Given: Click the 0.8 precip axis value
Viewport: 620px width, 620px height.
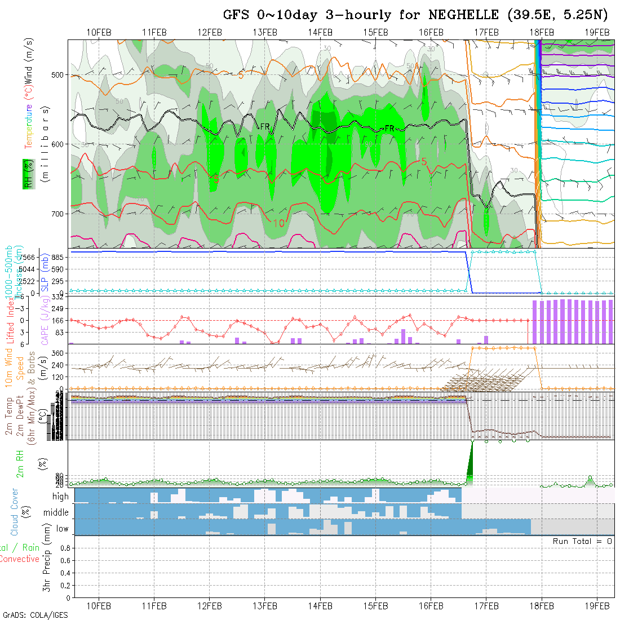Looking at the screenshot, I should 65,548.
